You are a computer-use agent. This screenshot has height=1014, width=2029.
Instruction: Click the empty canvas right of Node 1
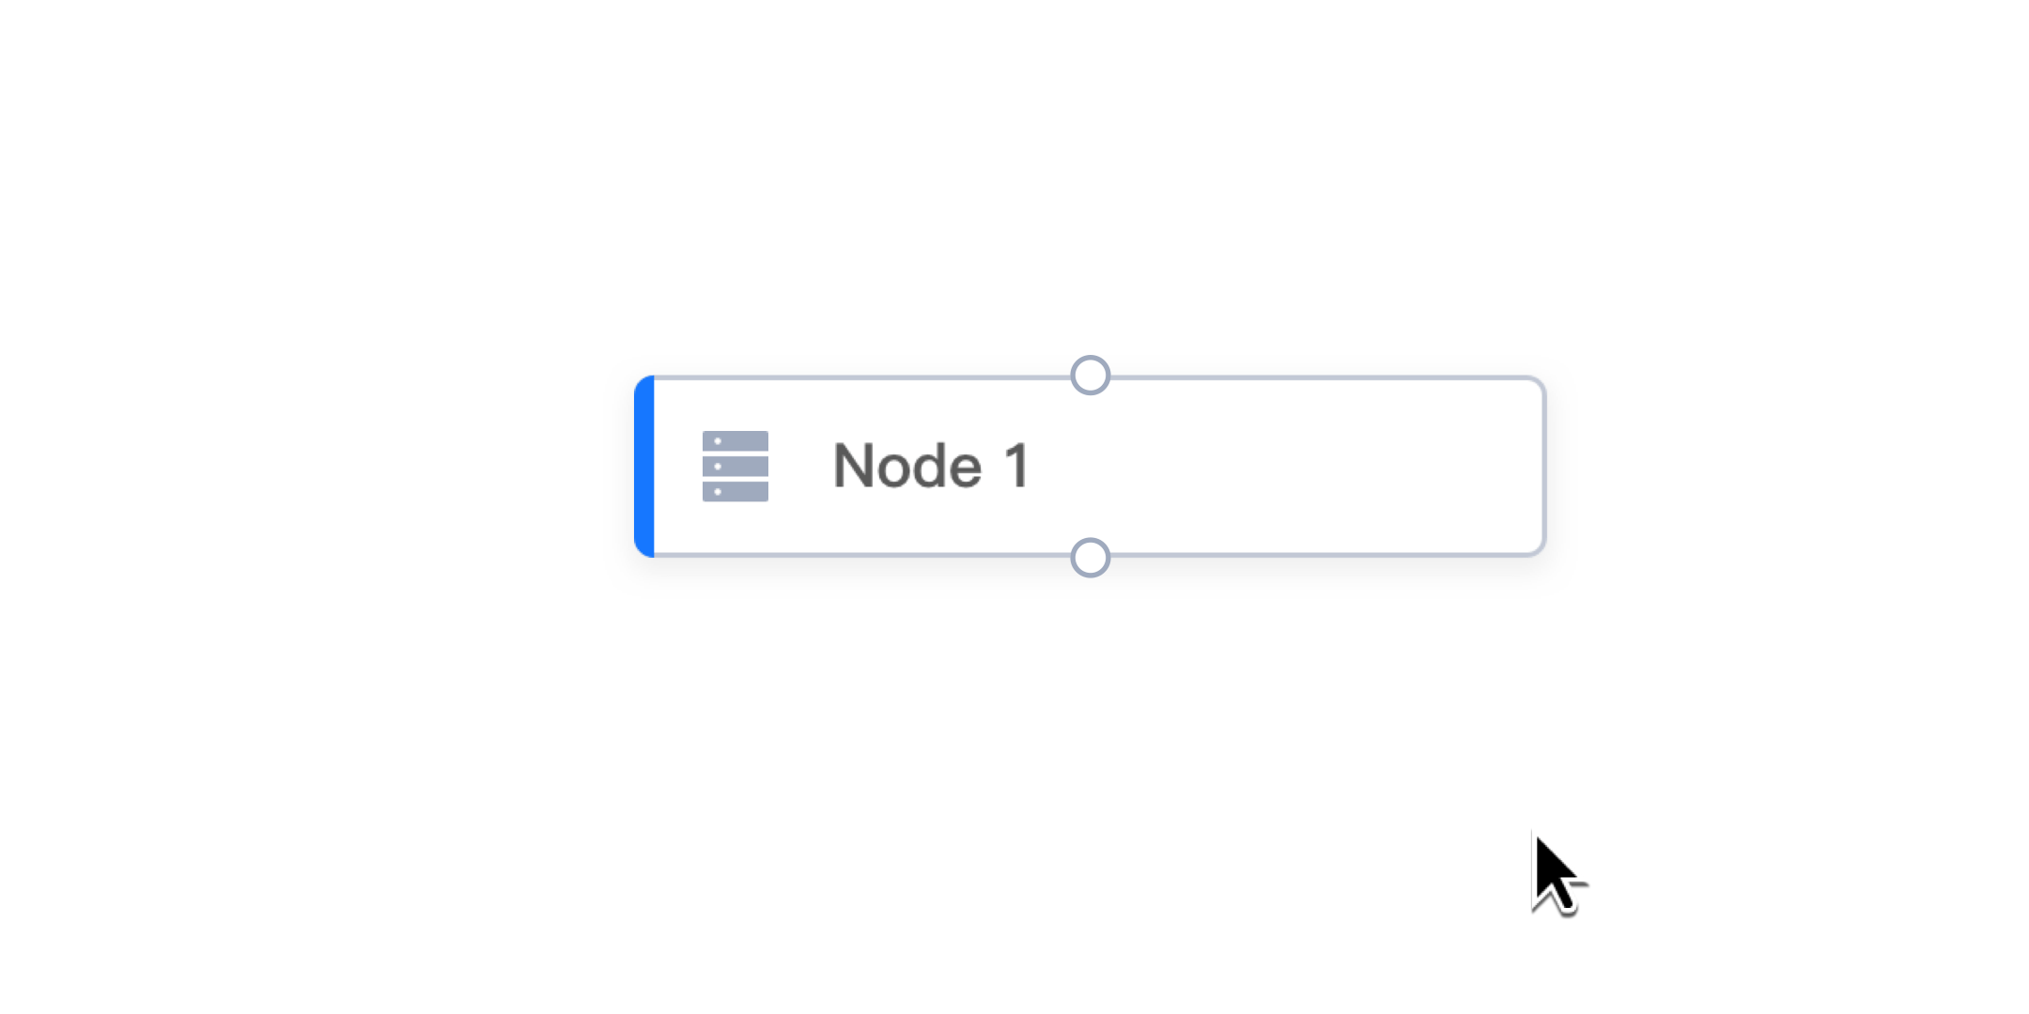pos(1785,467)
